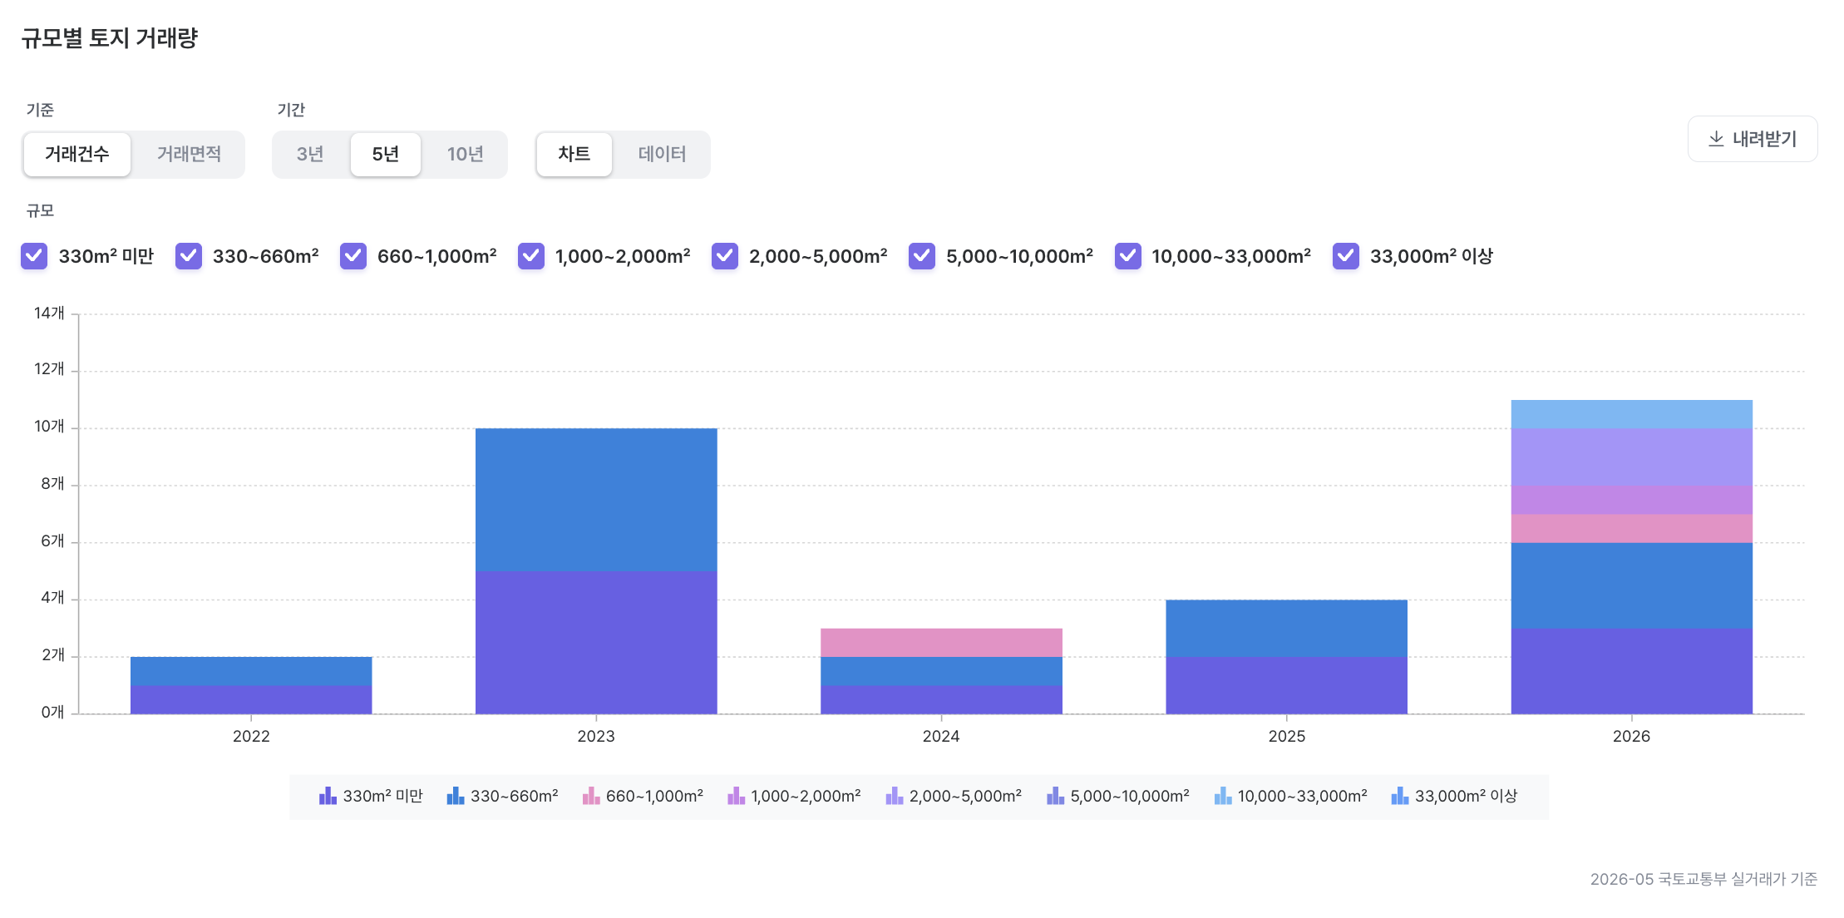Switch to the 데이터 view tab
This screenshot has width=1844, height=918.
[x=662, y=154]
